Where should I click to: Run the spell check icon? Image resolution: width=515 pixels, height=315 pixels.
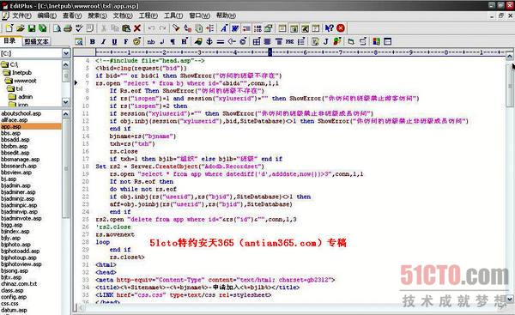pos(79,28)
